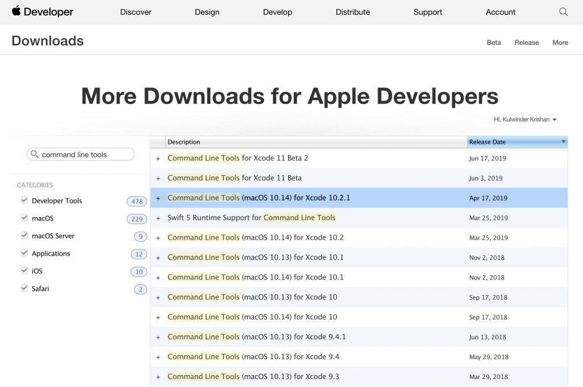Open the search magnifier in top navigation

pos(563,12)
